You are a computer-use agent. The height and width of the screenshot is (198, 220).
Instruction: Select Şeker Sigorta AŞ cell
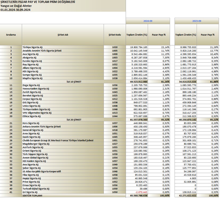click(x=63, y=168)
